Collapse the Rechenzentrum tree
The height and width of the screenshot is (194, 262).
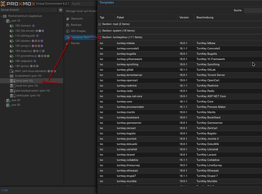click(2, 16)
